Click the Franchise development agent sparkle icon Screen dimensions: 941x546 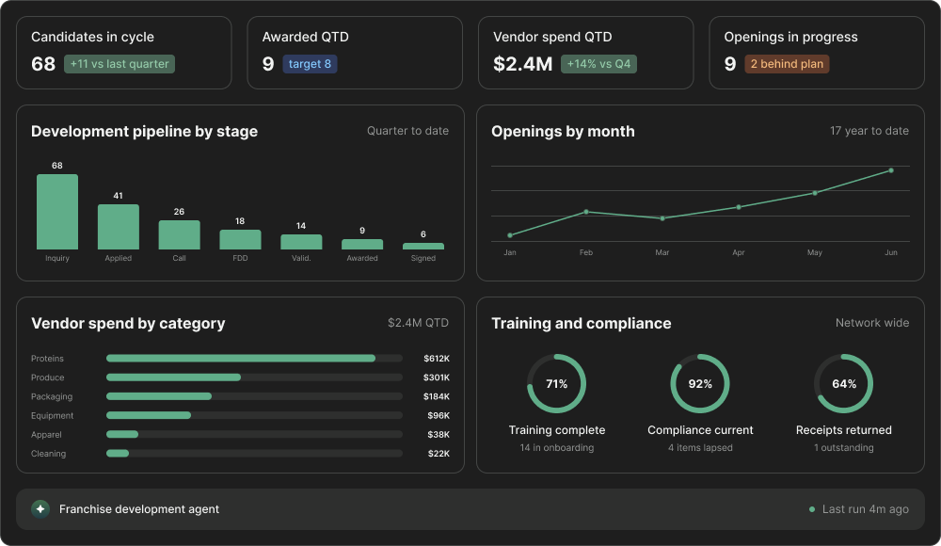click(40, 508)
